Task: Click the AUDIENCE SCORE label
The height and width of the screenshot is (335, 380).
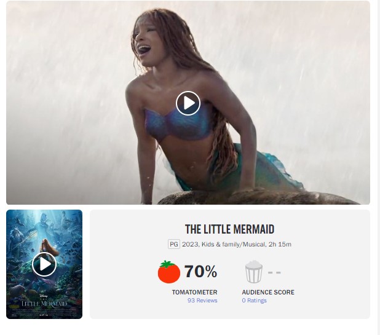Action: [268, 292]
